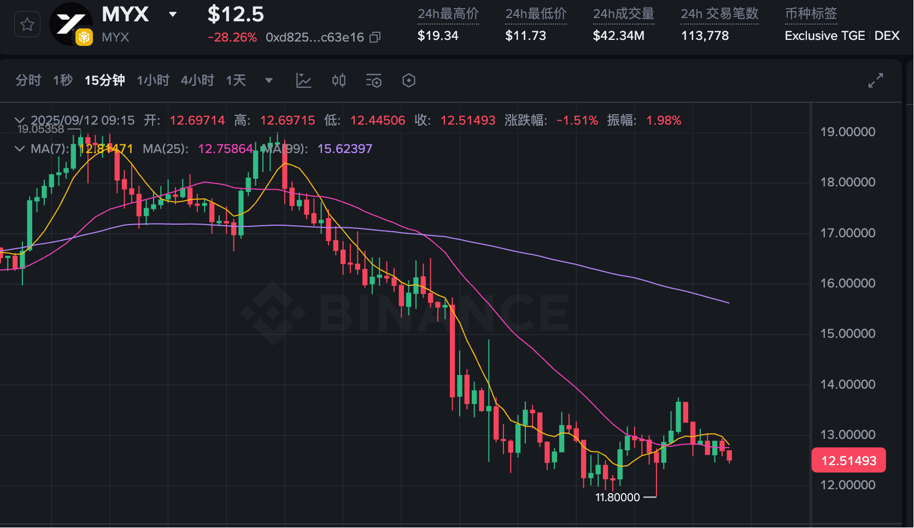914x528 pixels.
Task: Expand more time interval options
Action: [269, 81]
